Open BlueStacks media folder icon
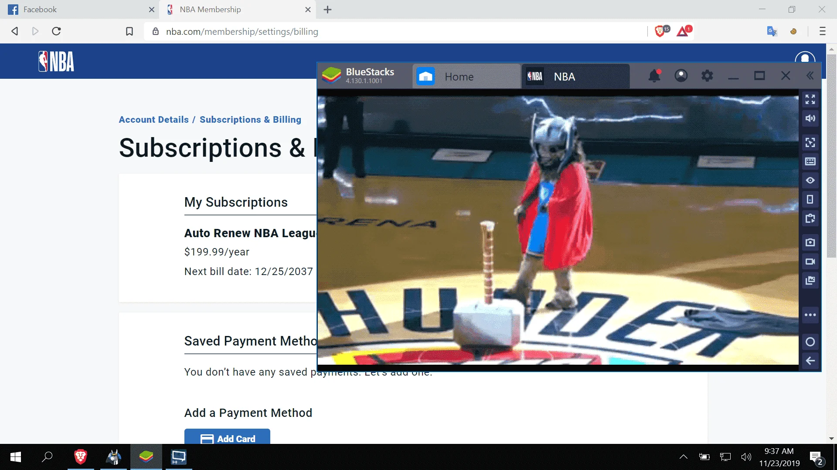This screenshot has height=470, width=837. coord(810,280)
